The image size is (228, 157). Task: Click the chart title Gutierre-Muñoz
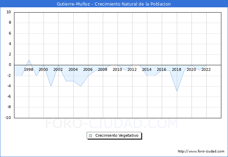pos(114,4)
